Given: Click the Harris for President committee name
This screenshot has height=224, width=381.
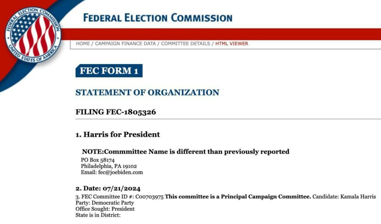Looking at the screenshot, I should point(118,134).
